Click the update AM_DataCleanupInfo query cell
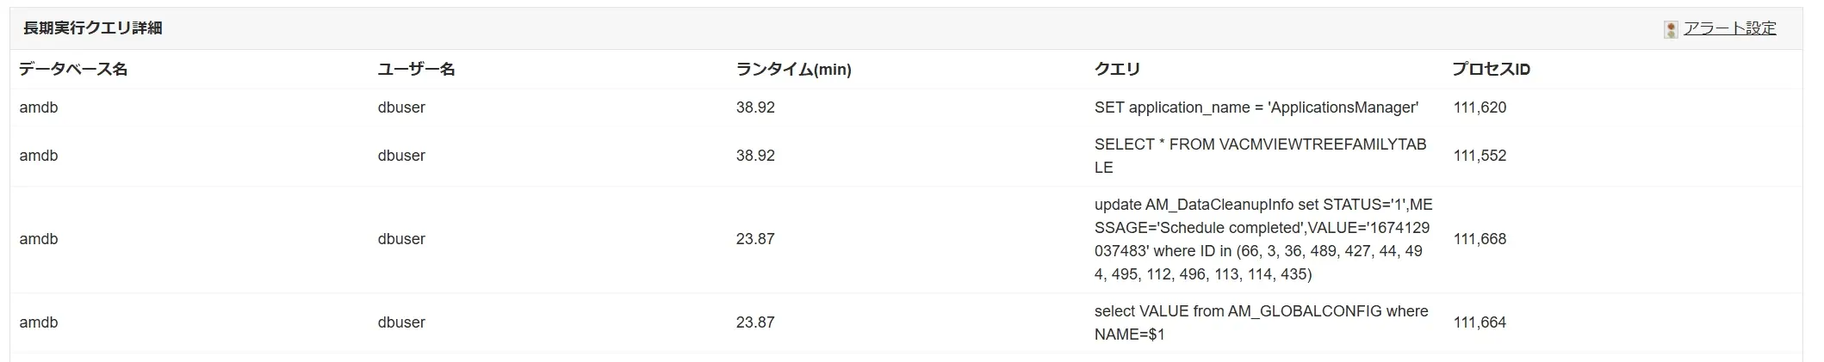Screen dimensions: 1824x362 tap(1263, 239)
